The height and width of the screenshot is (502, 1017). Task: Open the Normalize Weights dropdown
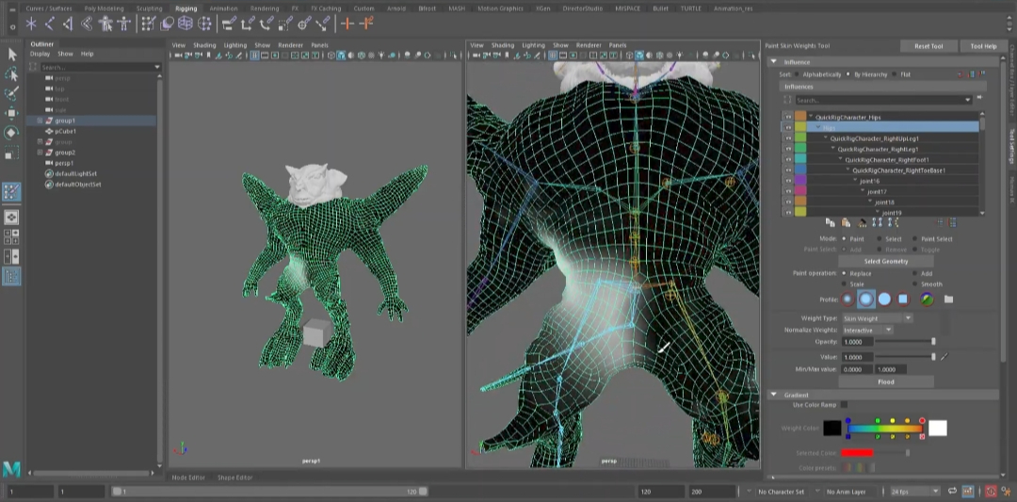pos(868,331)
